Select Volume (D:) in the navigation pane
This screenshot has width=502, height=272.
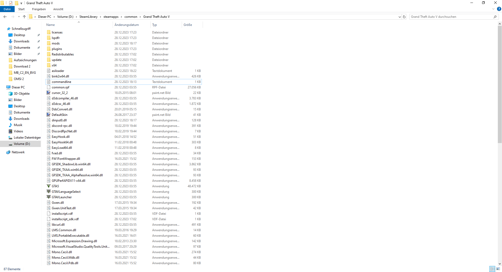coord(20,144)
